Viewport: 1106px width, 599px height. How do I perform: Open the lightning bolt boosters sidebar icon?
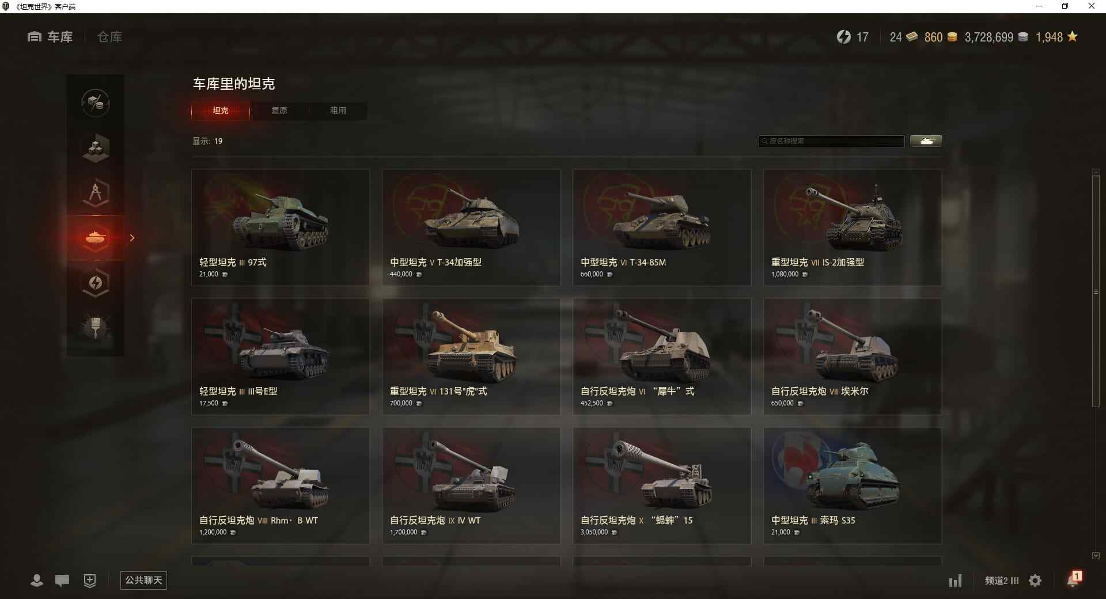tap(96, 283)
